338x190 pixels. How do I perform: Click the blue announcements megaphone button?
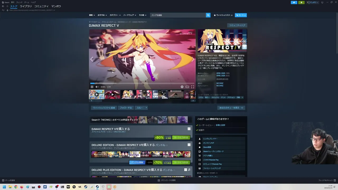click(294, 2)
